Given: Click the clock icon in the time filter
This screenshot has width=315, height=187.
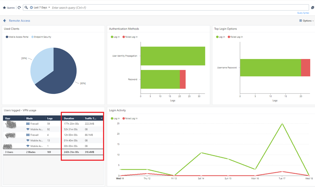Looking at the screenshot, I should pyautogui.click(x=31, y=8).
